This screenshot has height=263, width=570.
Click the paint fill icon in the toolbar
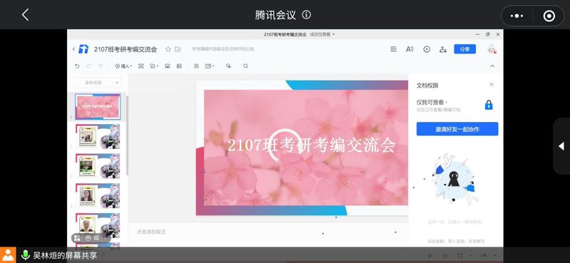(x=228, y=66)
